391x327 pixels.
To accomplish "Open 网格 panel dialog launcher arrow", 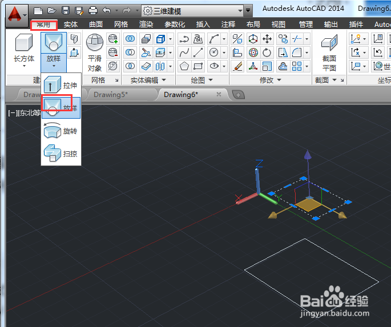I will pyautogui.click(x=116, y=80).
